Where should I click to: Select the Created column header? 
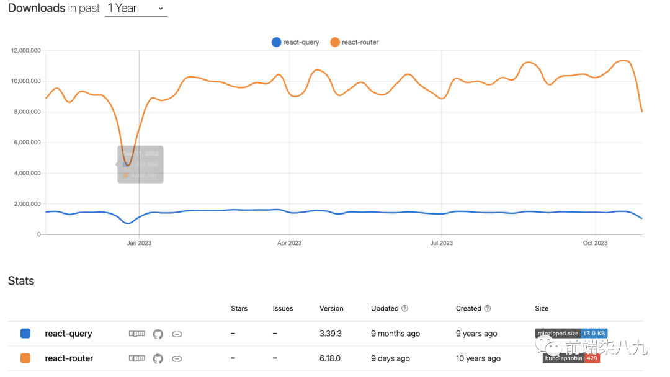pyautogui.click(x=468, y=308)
